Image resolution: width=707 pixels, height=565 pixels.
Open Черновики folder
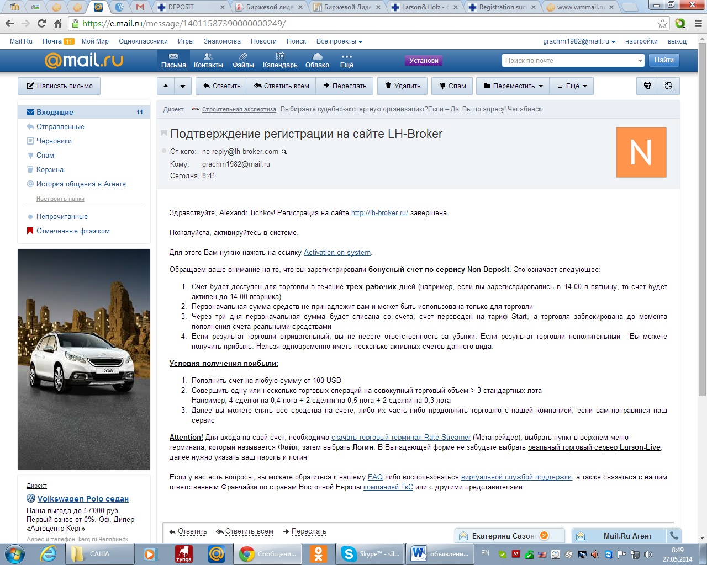click(54, 141)
